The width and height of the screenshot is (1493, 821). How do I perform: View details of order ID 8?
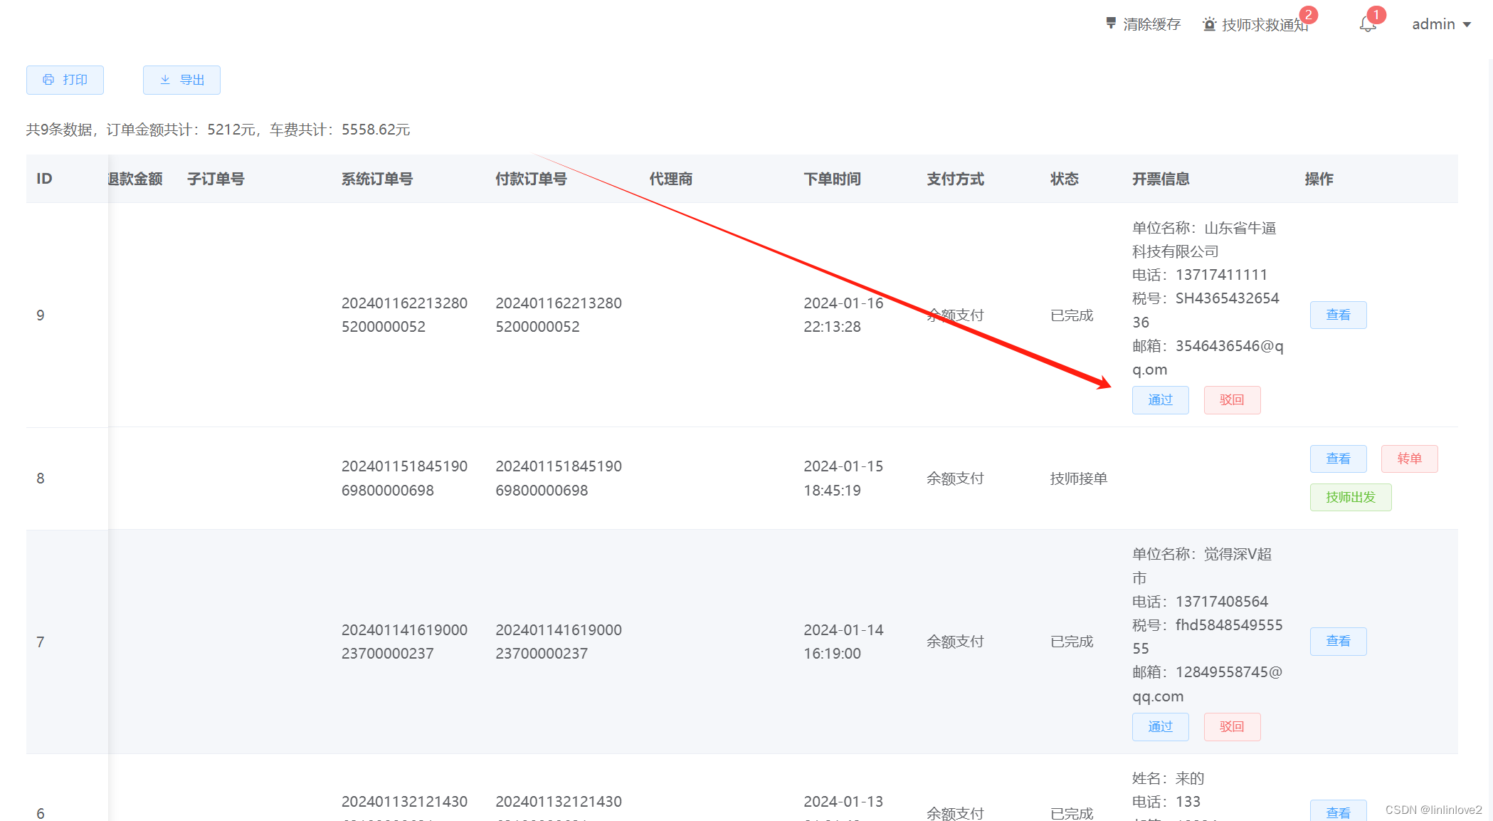click(x=1338, y=459)
